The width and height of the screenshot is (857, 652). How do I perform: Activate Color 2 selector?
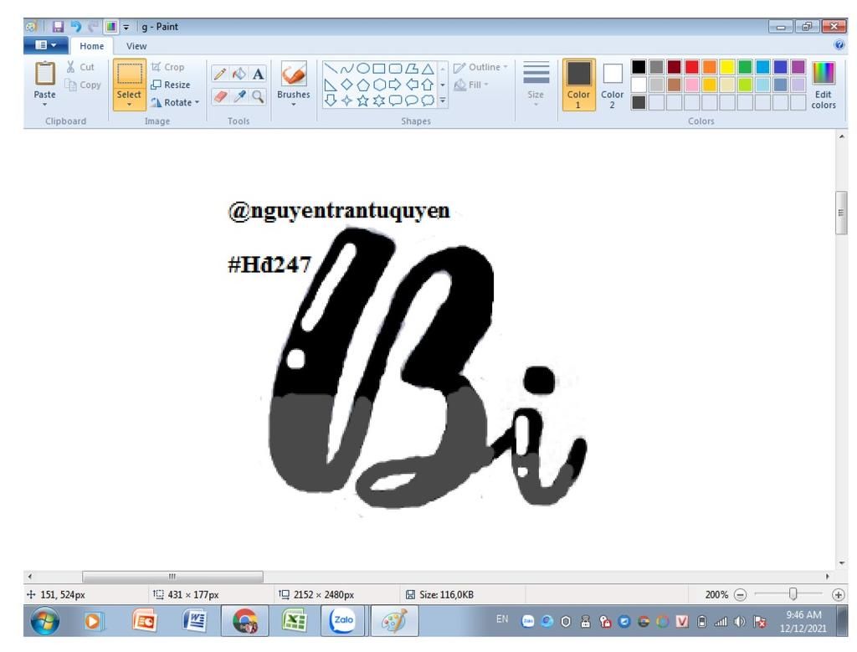[x=612, y=85]
